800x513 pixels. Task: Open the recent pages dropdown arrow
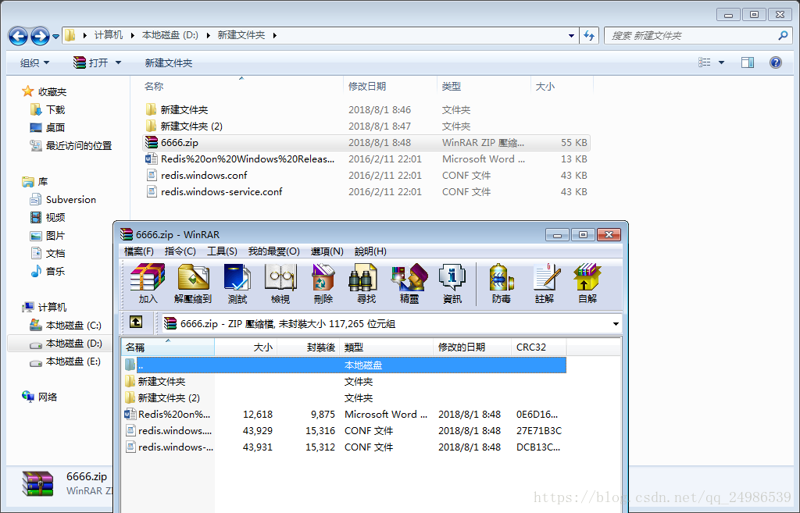tap(55, 37)
